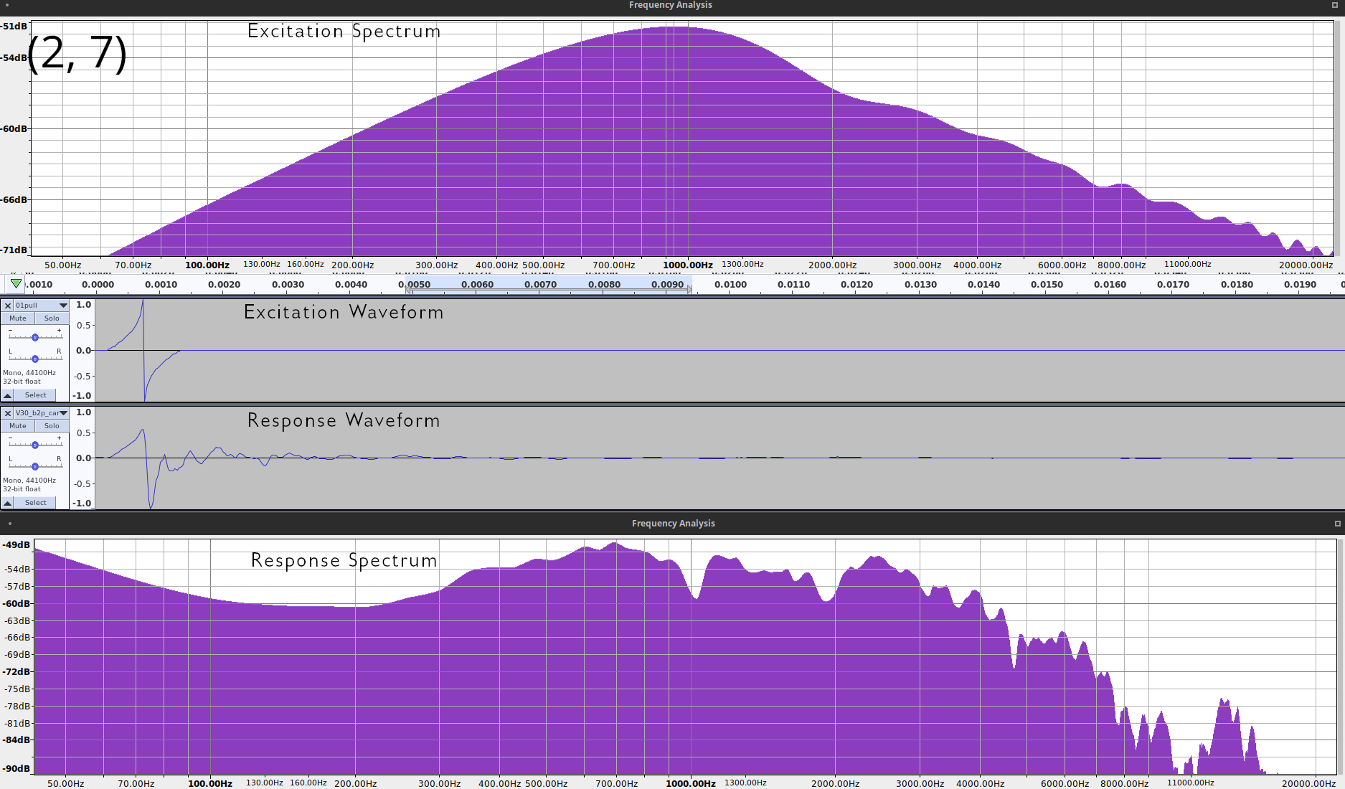Click the V30_b2p_car track vertical amplitude scale

pos(82,458)
